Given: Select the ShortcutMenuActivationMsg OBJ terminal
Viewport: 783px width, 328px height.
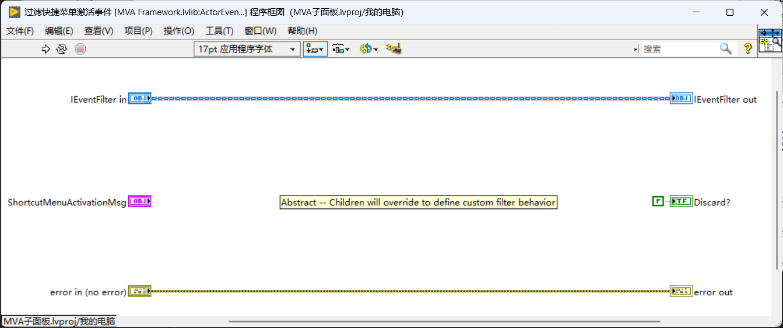Looking at the screenshot, I should (x=139, y=201).
